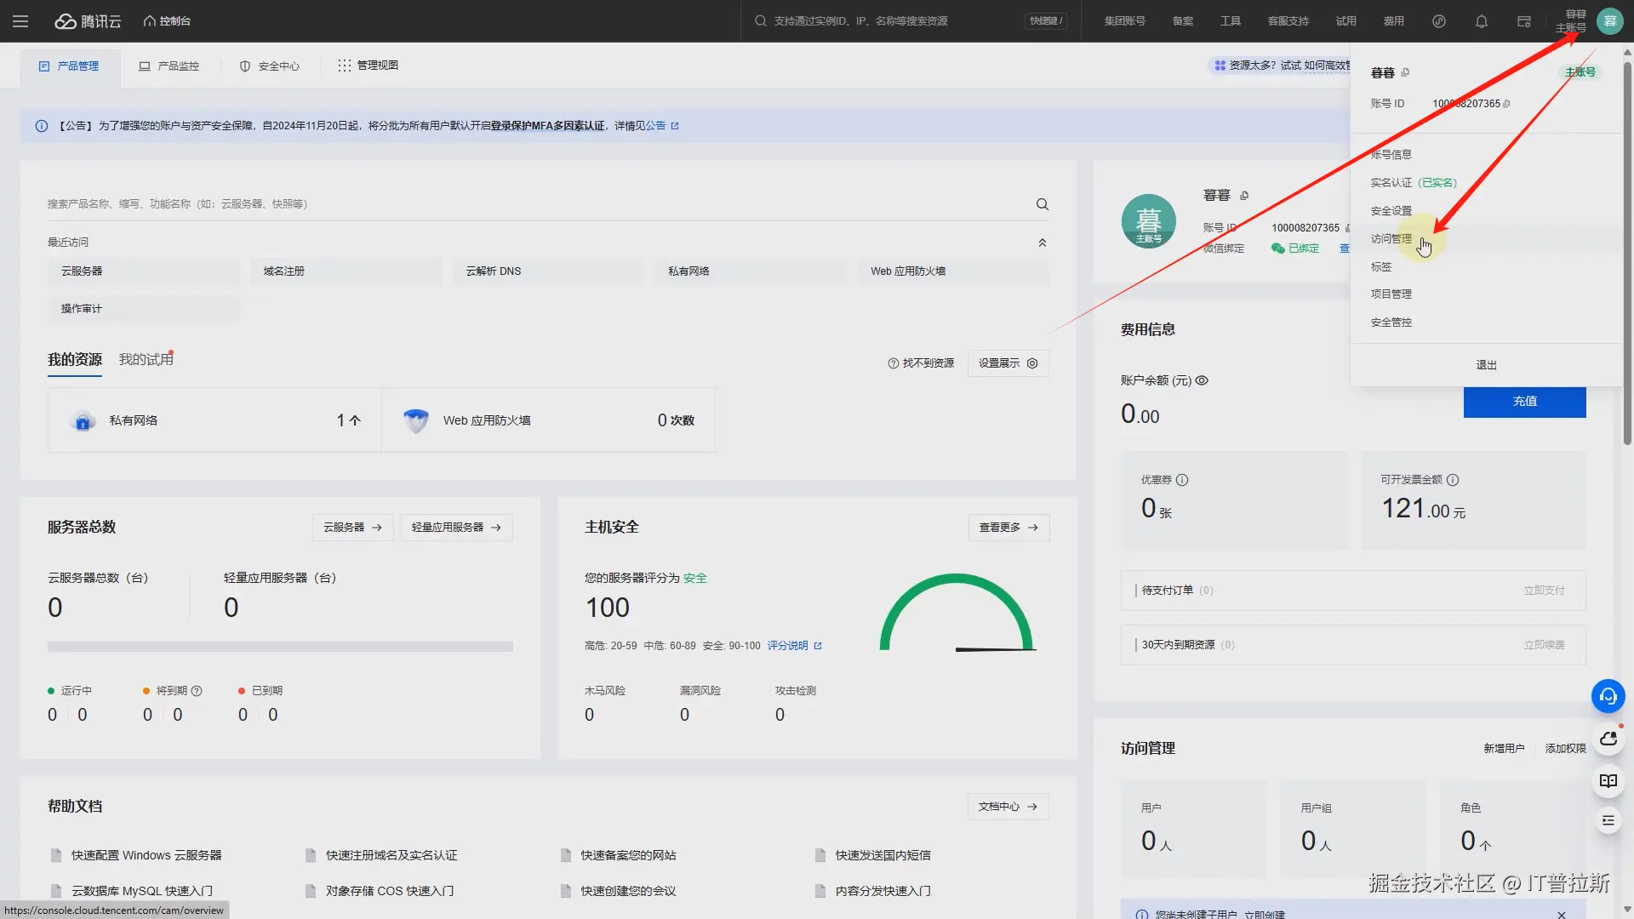1634x919 pixels.
Task: Click the notification bell icon
Action: 1481,21
